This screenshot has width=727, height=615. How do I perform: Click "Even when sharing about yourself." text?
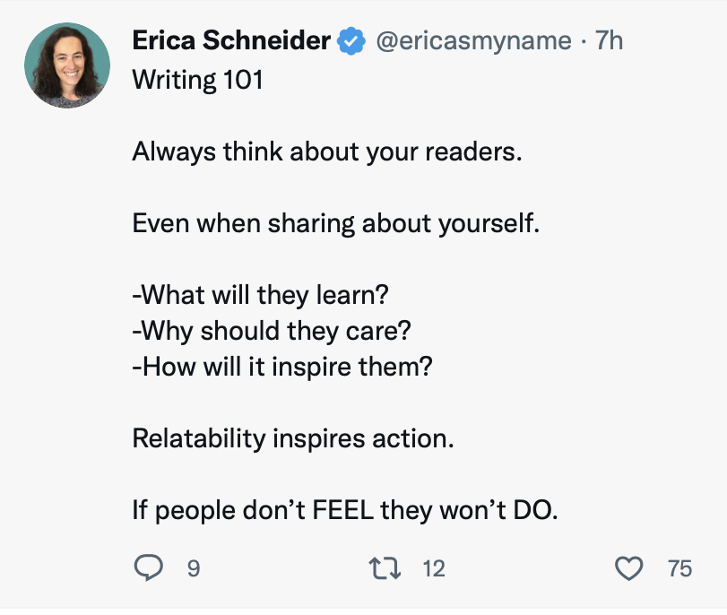[336, 222]
